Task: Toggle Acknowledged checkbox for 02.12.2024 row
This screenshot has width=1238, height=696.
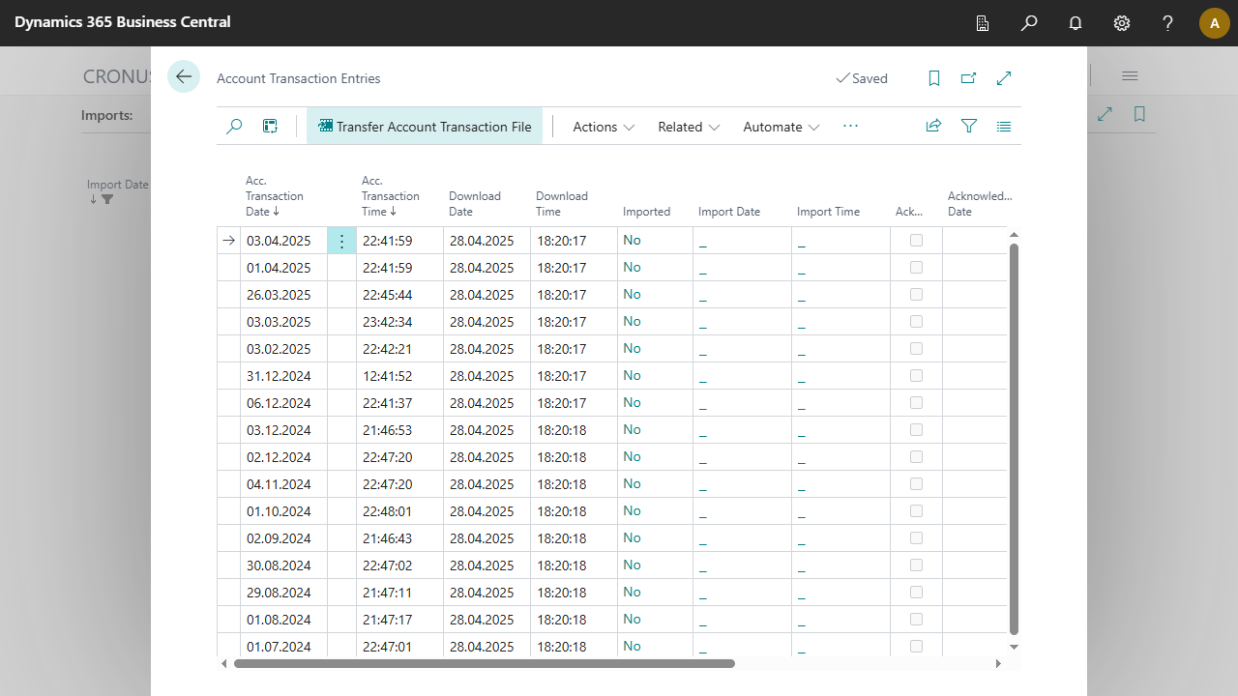Action: [x=916, y=456]
